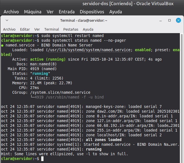
Task: Open the Máquina menu
Action: (x=33, y=12)
